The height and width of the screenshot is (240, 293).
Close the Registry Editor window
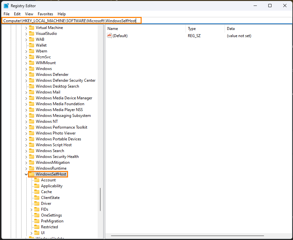(285, 6)
